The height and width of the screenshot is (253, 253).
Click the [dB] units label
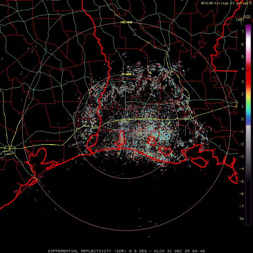240,20
